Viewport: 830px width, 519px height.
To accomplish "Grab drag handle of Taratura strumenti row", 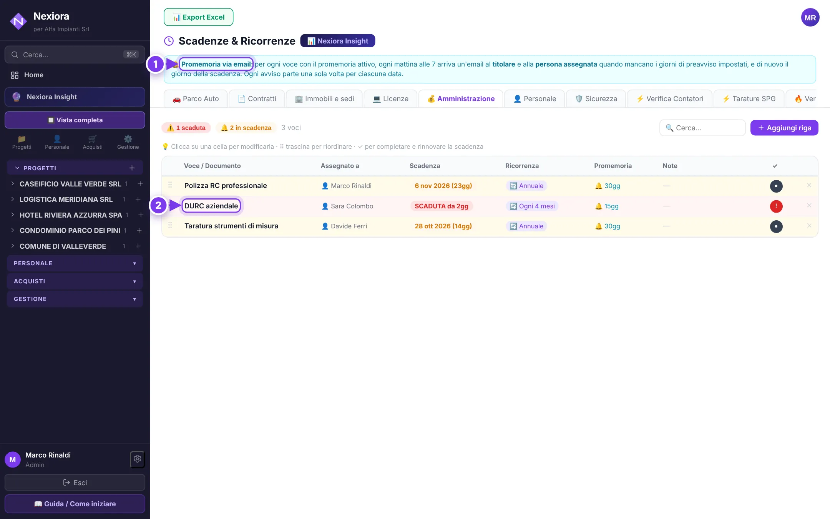I will (x=170, y=225).
